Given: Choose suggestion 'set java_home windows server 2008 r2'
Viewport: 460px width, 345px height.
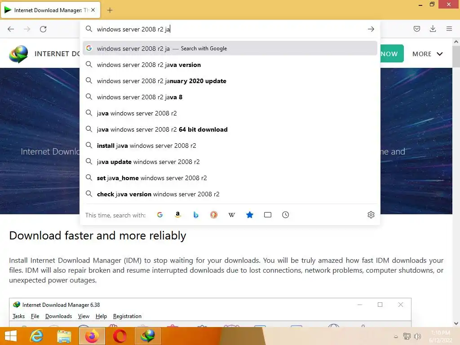Looking at the screenshot, I should pos(230,178).
